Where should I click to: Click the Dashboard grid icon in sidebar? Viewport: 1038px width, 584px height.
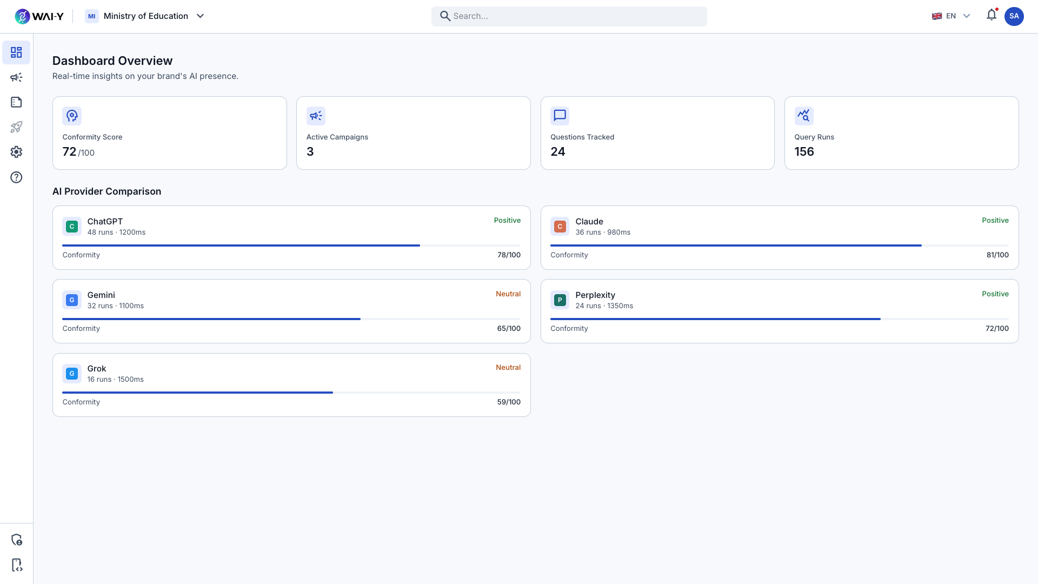tap(16, 52)
